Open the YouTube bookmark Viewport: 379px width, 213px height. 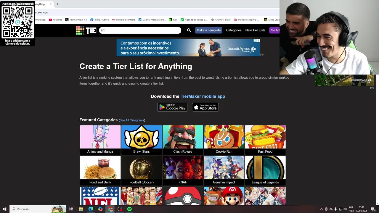point(55,20)
